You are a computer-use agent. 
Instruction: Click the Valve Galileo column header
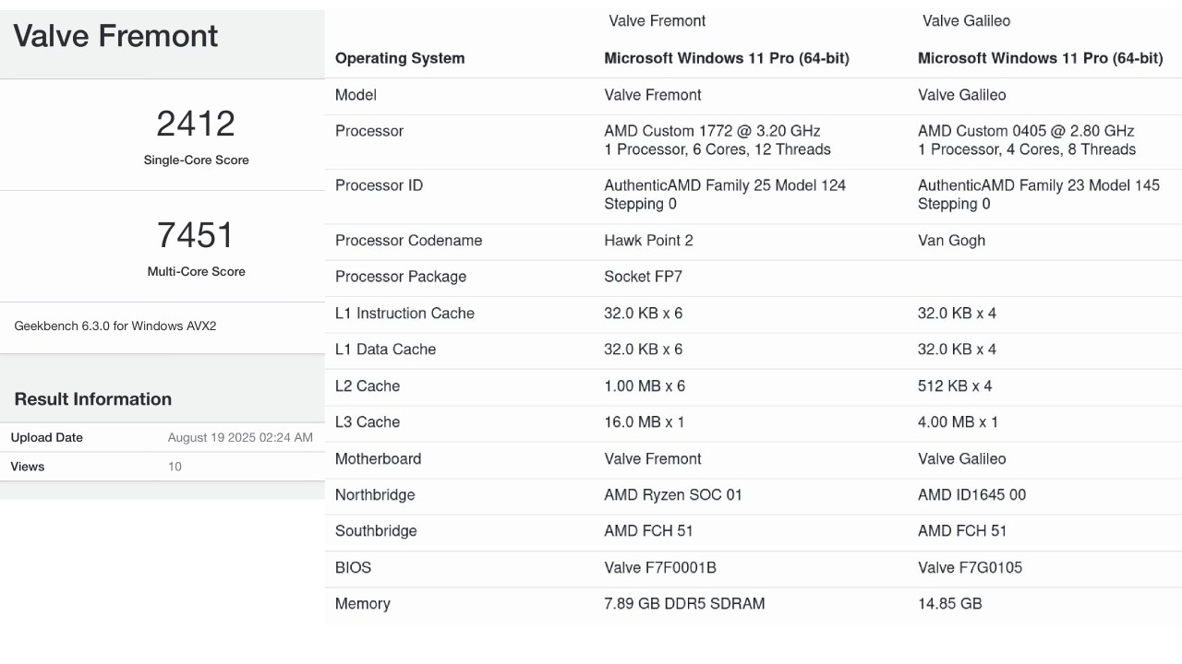tap(966, 20)
